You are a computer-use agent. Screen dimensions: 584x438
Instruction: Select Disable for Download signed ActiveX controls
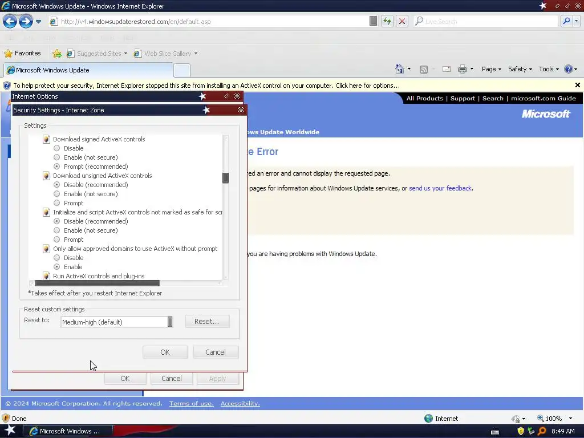point(56,148)
